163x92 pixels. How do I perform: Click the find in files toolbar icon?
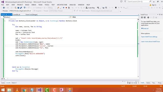click(x=58, y=8)
